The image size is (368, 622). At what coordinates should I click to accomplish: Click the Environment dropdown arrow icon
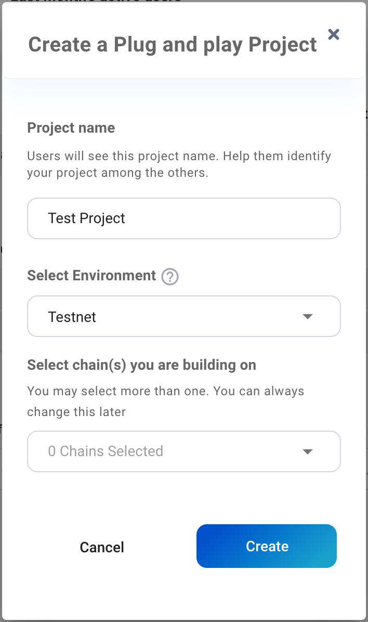(x=307, y=317)
